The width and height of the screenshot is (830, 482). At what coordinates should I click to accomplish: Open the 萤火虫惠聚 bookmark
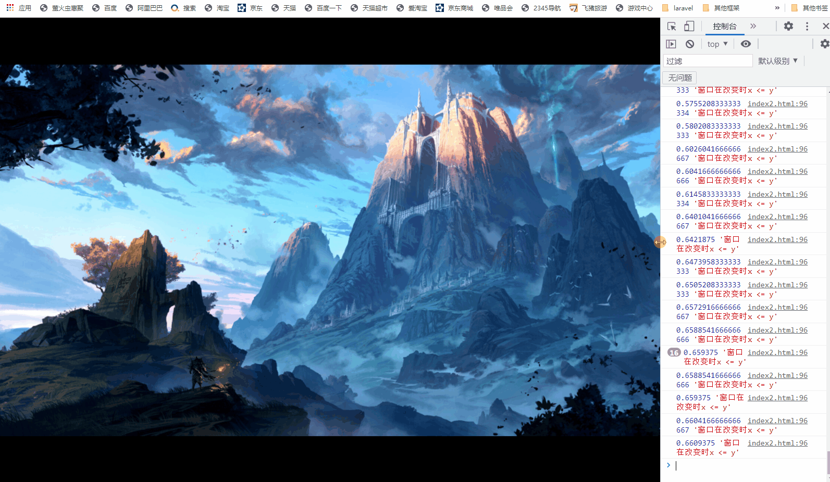62,8
